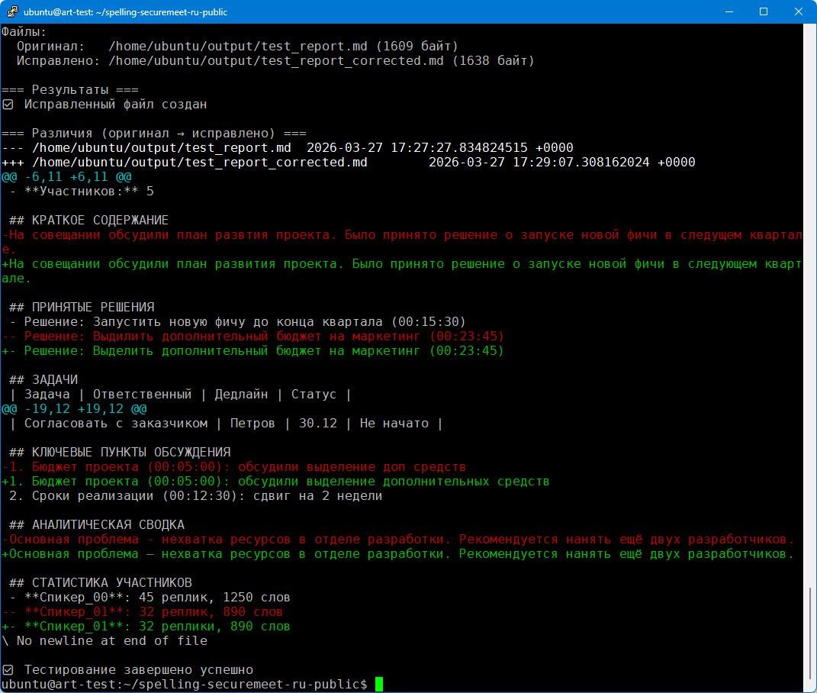Click the scrollbar up arrow
The width and height of the screenshot is (817, 693).
pos(809,31)
